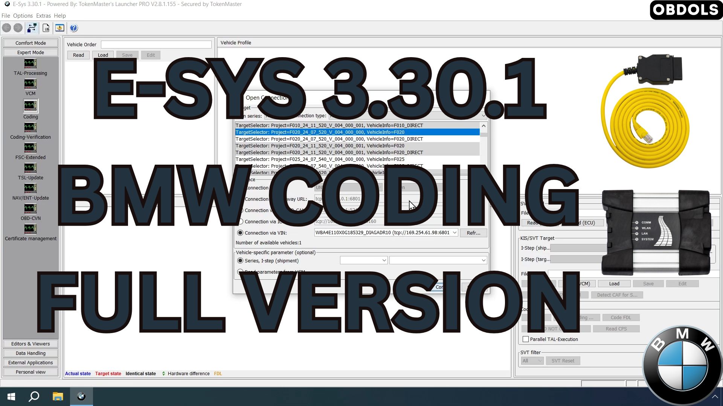Click Load button under Vehicle Order
Image resolution: width=723 pixels, height=406 pixels.
point(103,55)
